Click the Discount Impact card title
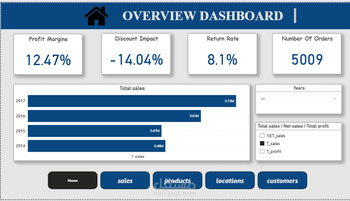Screen dimensions: 350x201 tap(136, 38)
